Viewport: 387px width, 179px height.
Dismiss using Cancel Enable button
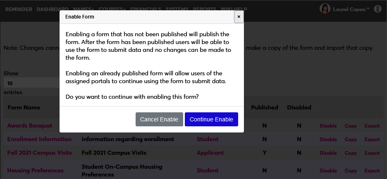coord(159,119)
